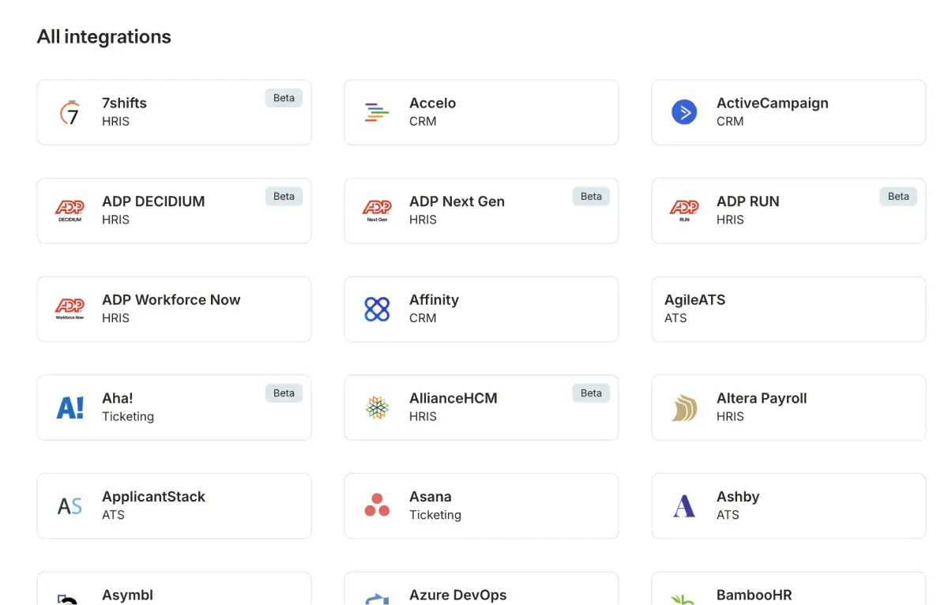
Task: Select the BambooHR integration title
Action: pos(754,595)
